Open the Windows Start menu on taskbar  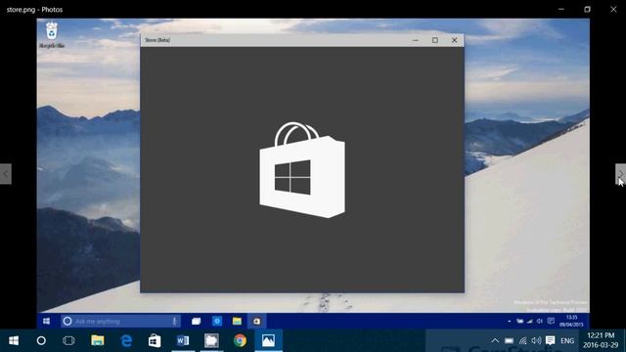tap(14, 341)
